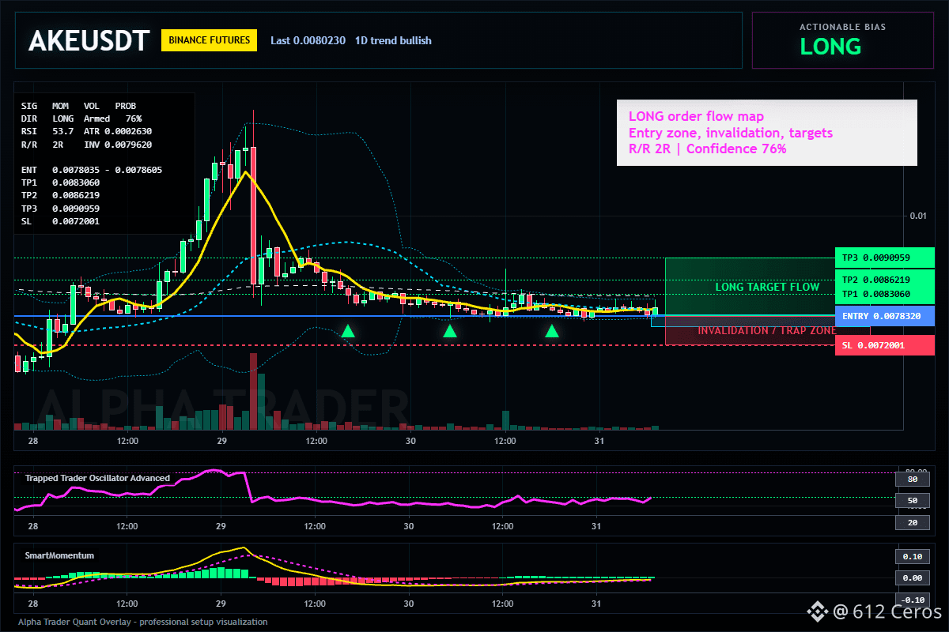Click the Entry zone, invalidation, targets annotation line
The width and height of the screenshot is (949, 632).
(731, 133)
